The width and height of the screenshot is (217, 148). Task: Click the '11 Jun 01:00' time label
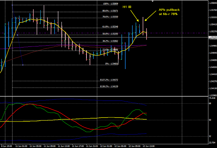(21, 146)
